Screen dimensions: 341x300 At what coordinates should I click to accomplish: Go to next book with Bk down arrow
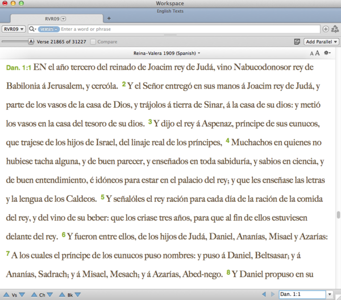point(78,294)
